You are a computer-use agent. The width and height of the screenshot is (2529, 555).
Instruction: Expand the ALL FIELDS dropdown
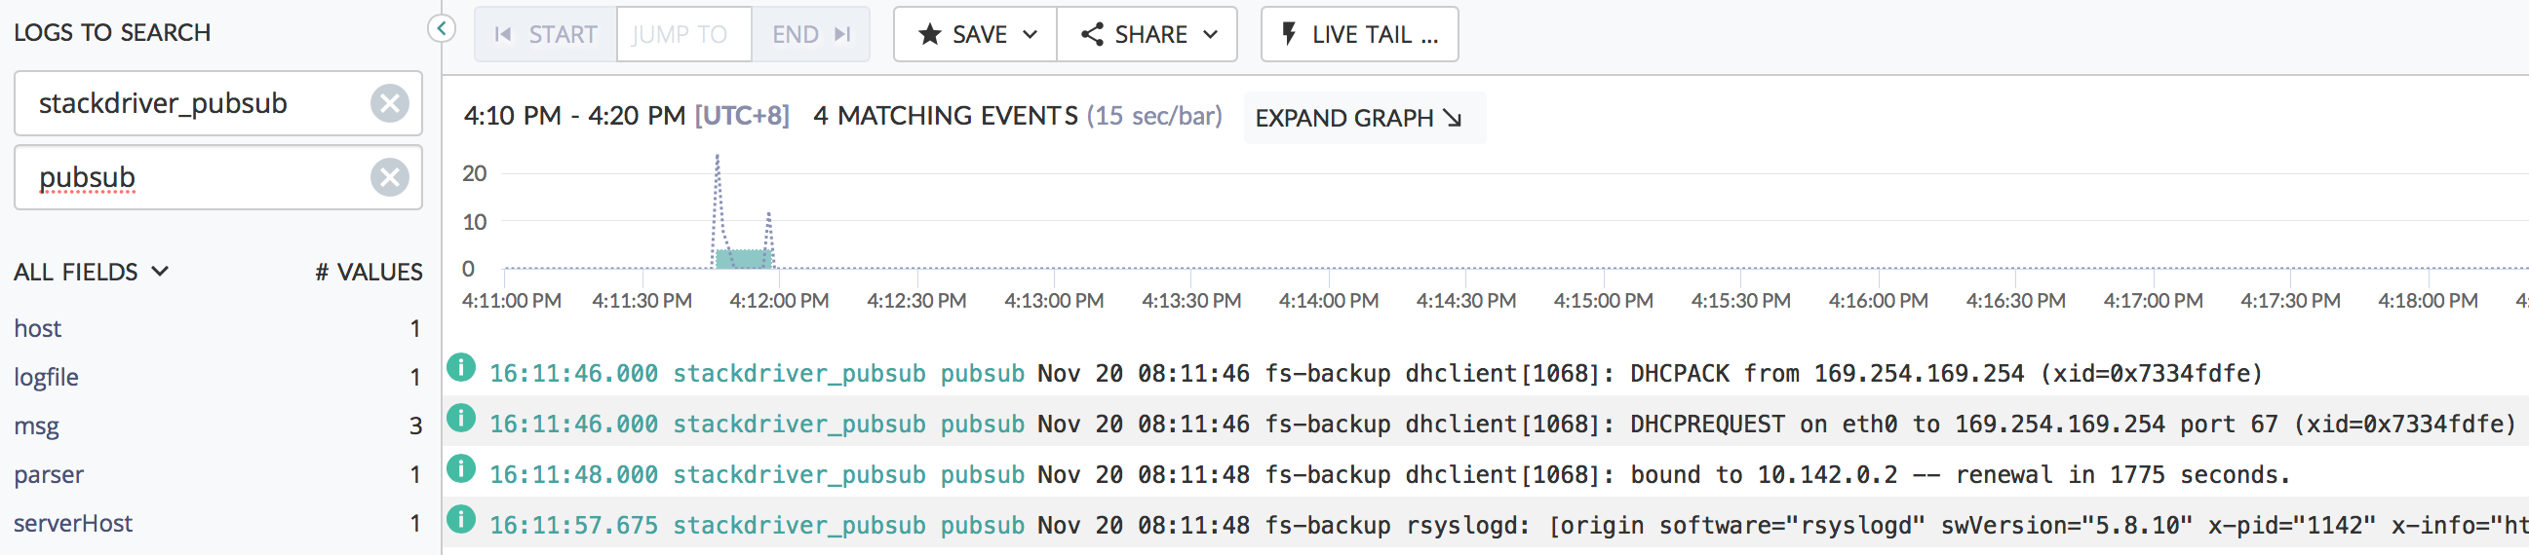91,272
